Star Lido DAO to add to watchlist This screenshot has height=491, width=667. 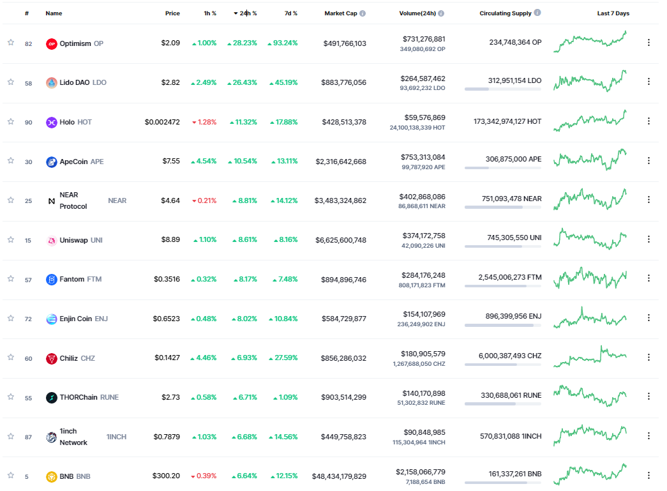coord(11,82)
